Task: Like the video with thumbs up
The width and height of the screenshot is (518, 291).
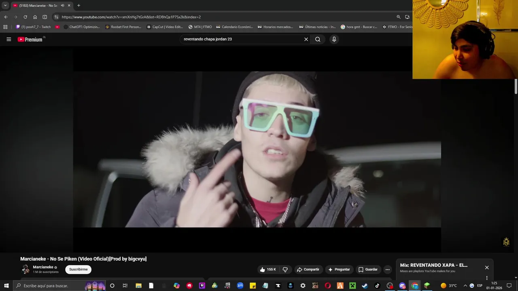Action: tap(268, 270)
